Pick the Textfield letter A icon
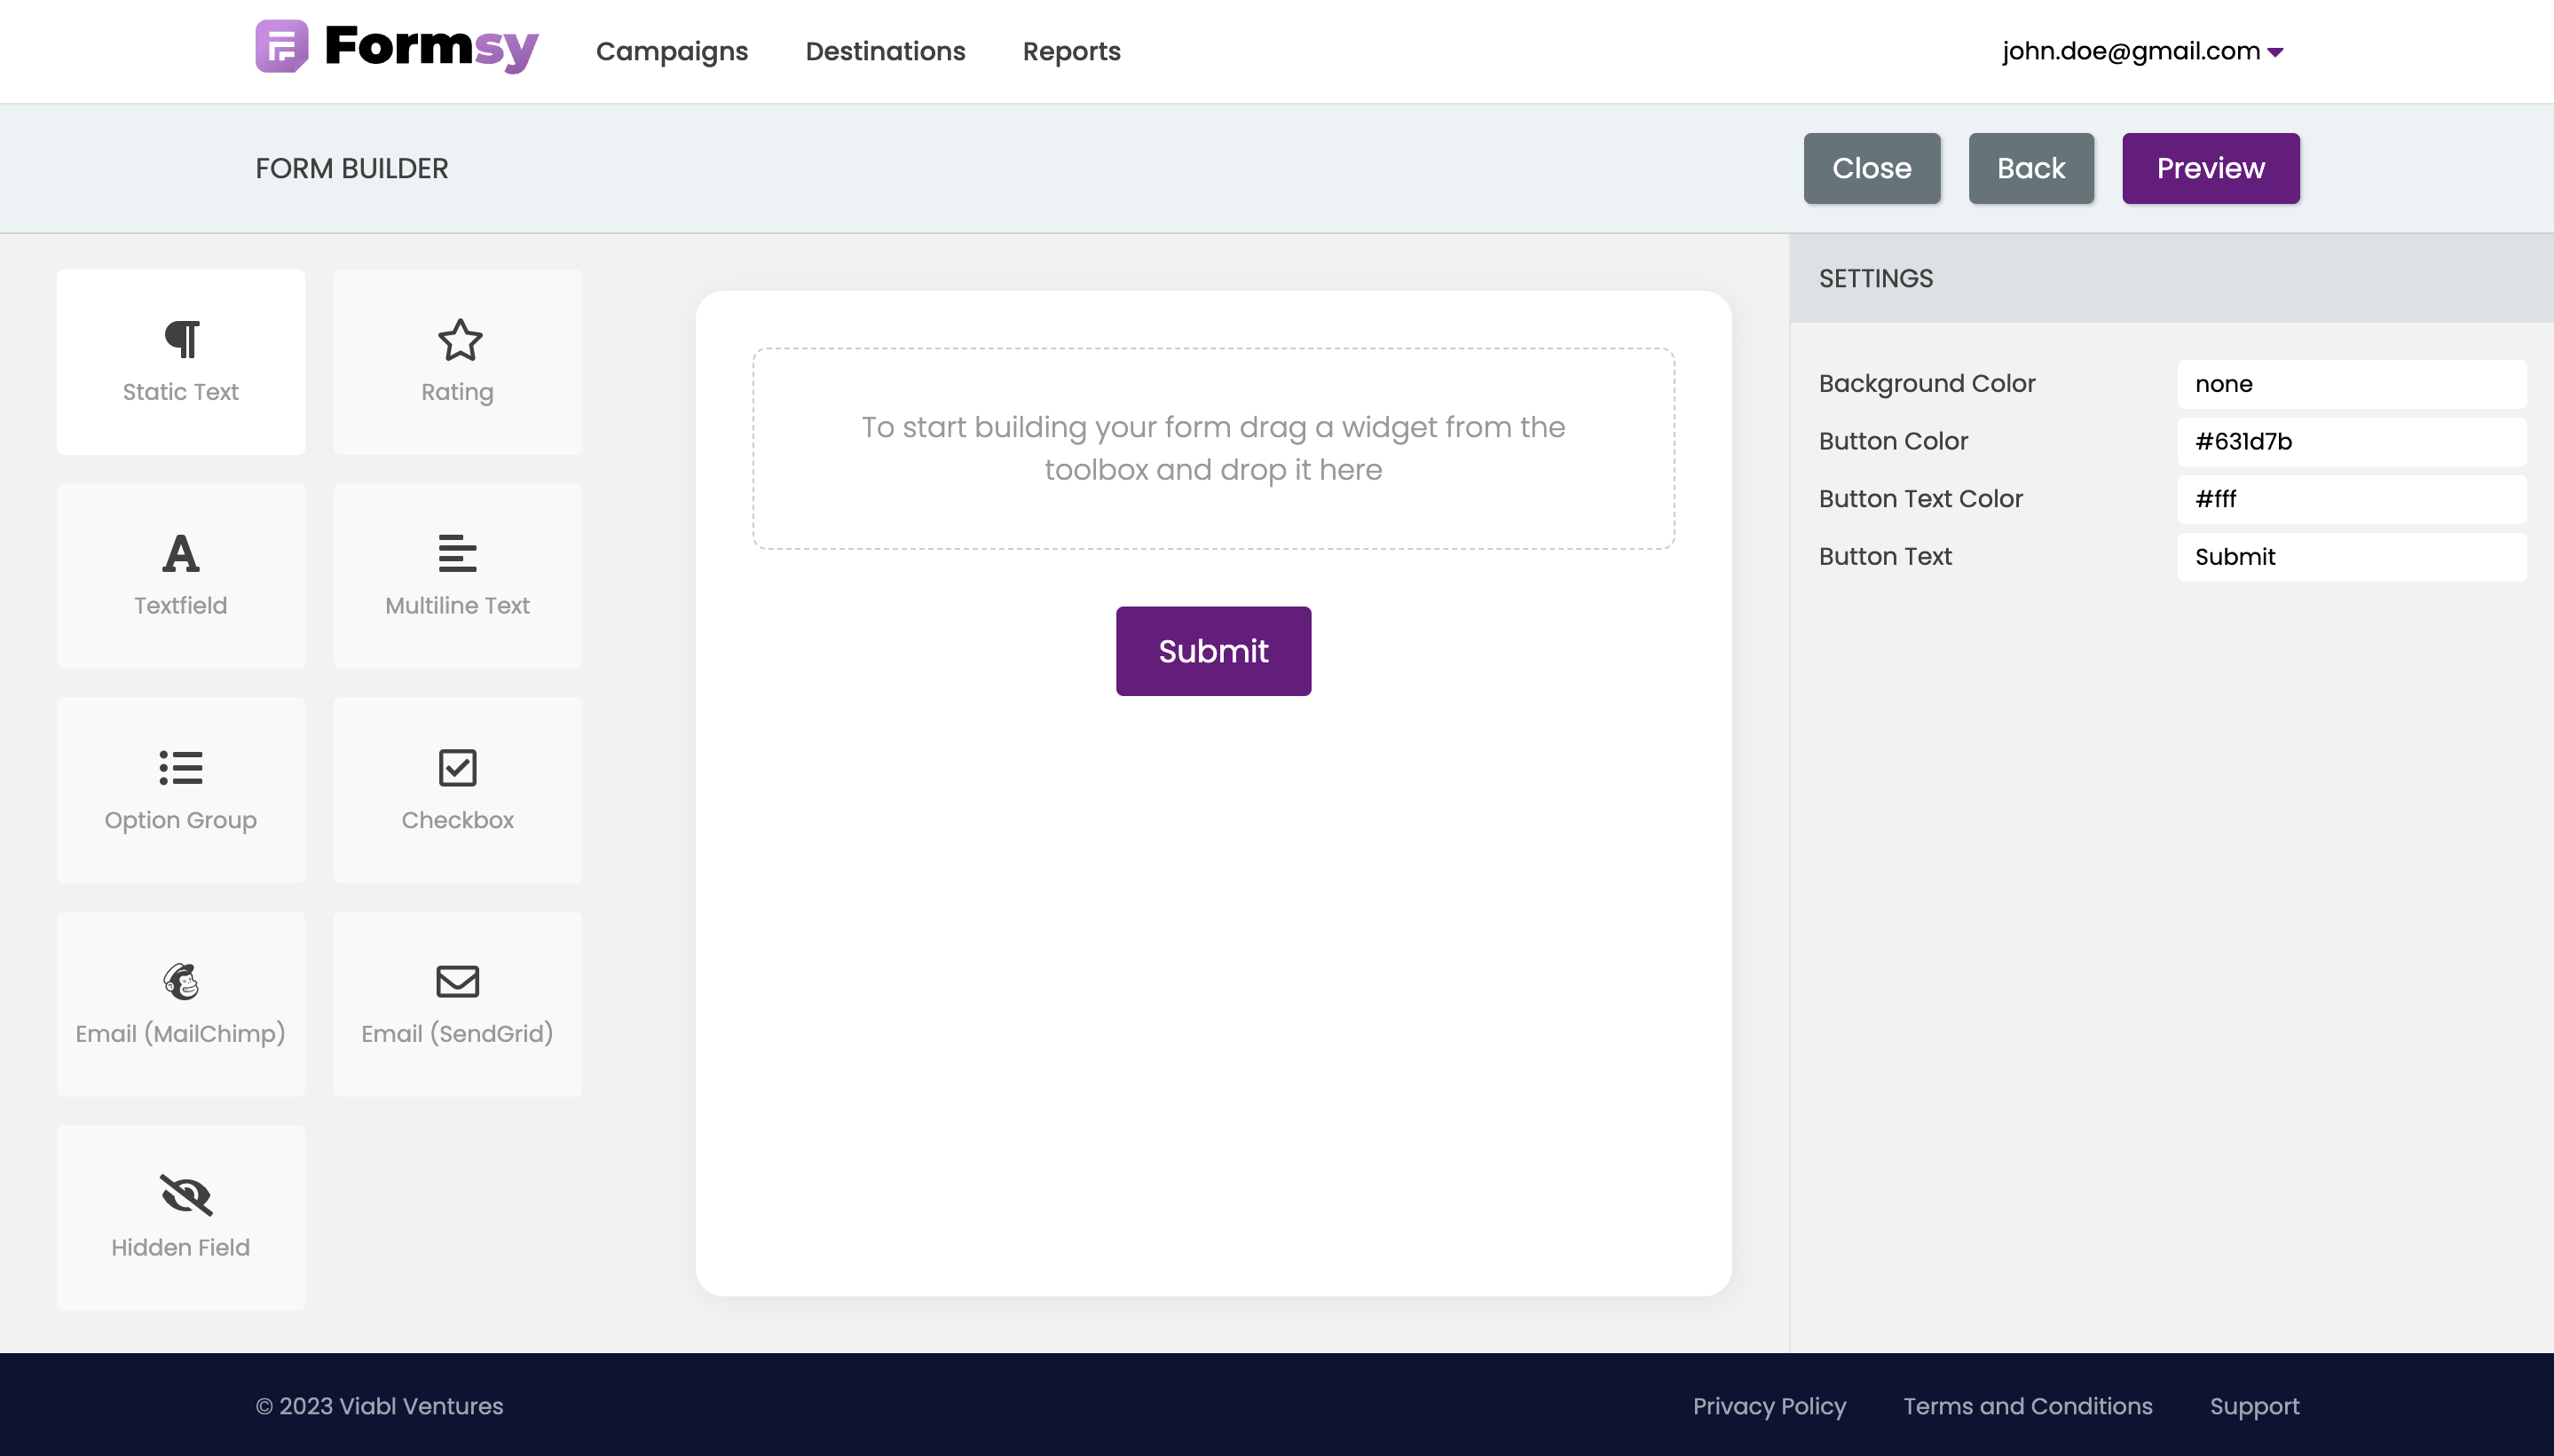The height and width of the screenshot is (1456, 2554). point(181,553)
